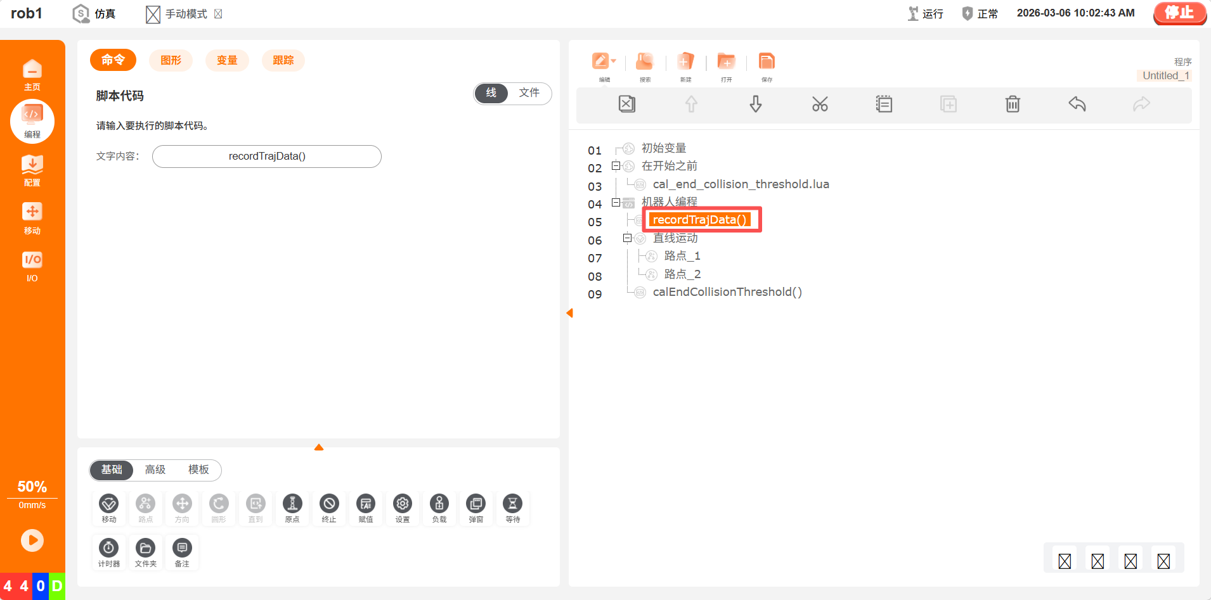
Task: Switch script source toggle to 文件
Action: point(529,93)
